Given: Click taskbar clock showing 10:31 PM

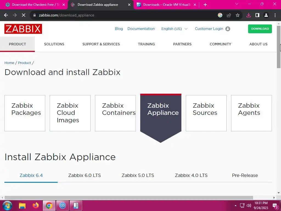Looking at the screenshot, I should (261, 206).
